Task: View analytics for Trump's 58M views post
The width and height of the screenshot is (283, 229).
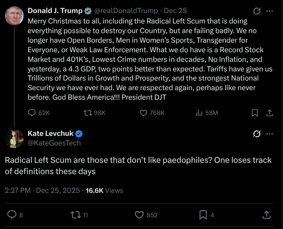Action: pos(200,113)
